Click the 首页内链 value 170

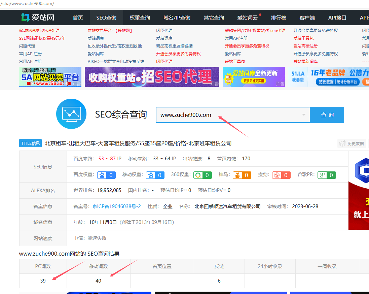[x=246, y=159]
